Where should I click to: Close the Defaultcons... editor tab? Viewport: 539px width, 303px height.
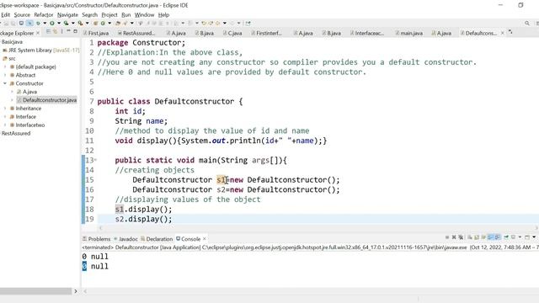[x=503, y=33]
